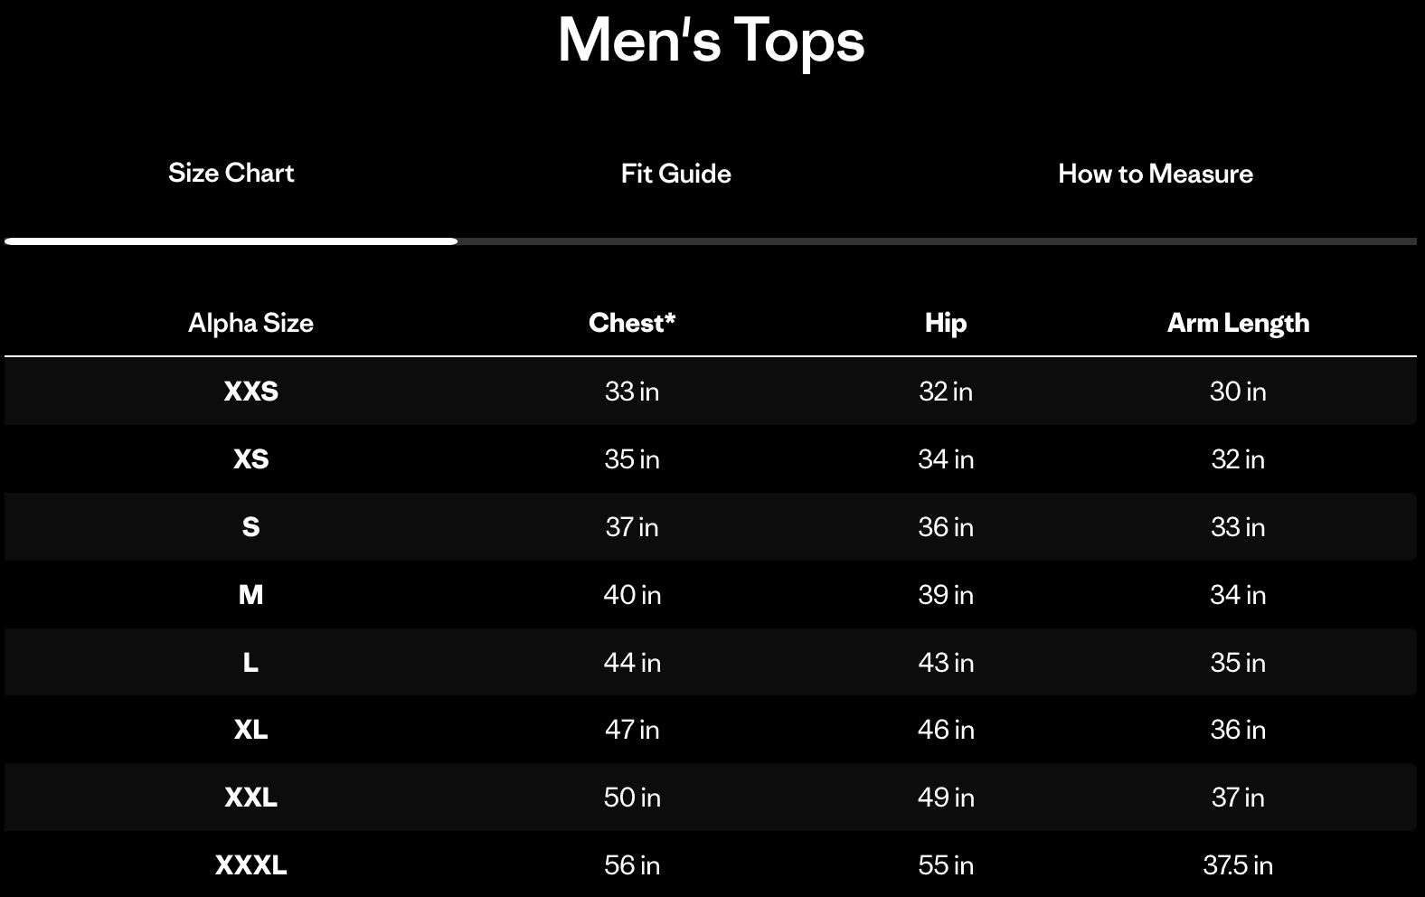
Task: Click the Hip column header
Action: (x=946, y=323)
